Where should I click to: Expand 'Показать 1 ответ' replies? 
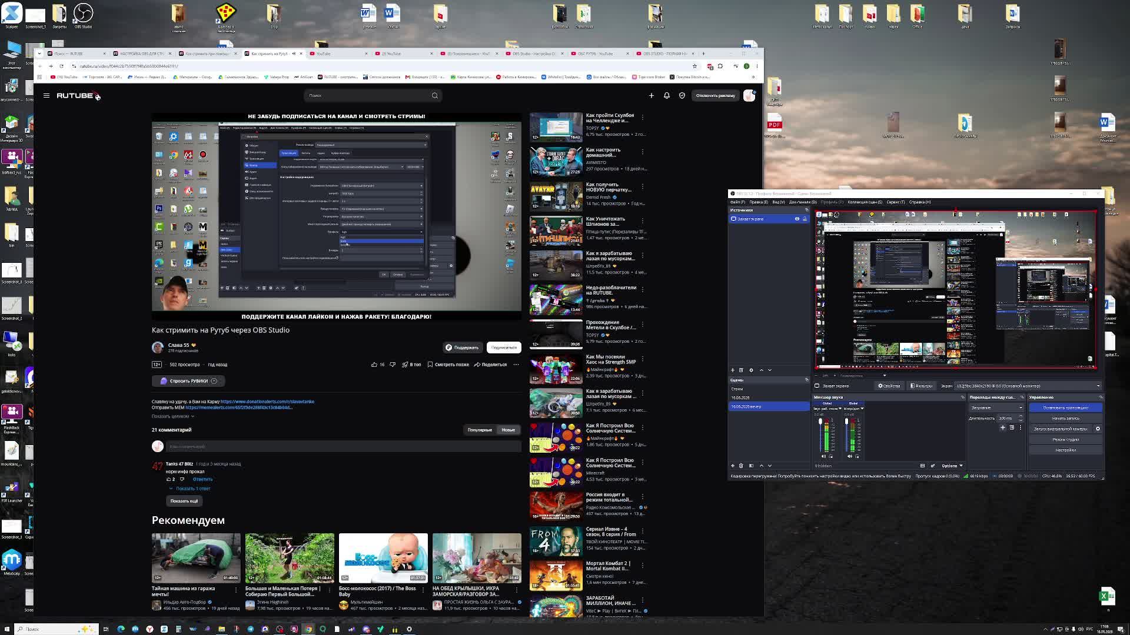pyautogui.click(x=190, y=489)
